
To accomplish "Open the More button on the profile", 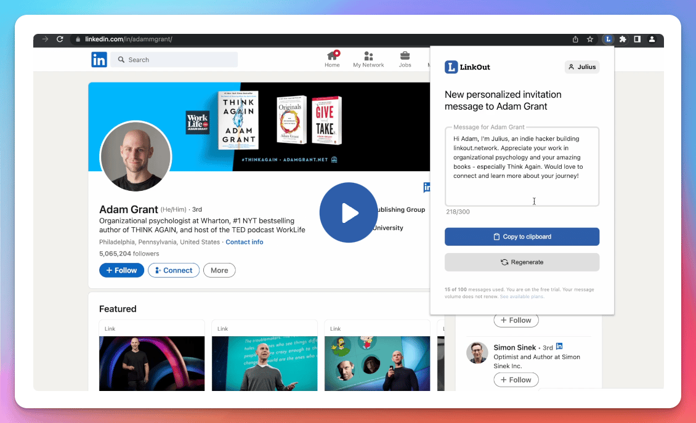I will (x=219, y=270).
